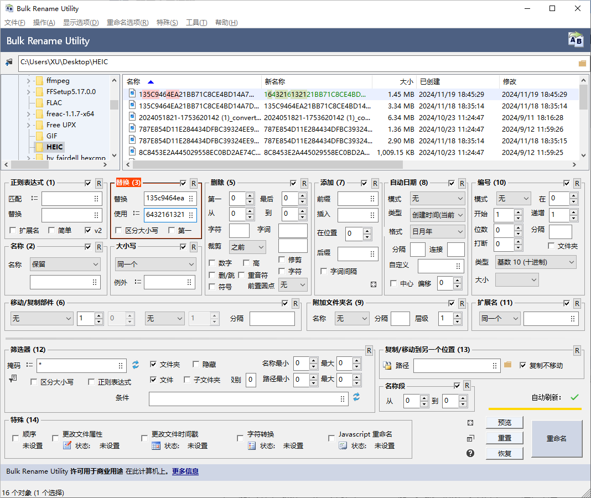Expand the ffmpeg folder in tree
The width and height of the screenshot is (591, 498).
coord(28,81)
